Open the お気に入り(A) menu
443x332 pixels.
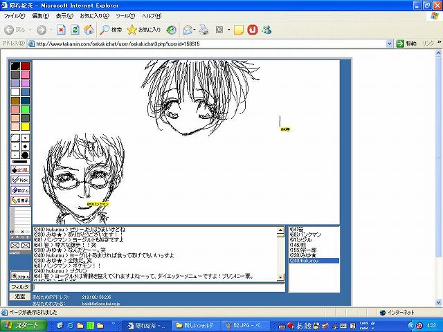(x=94, y=16)
